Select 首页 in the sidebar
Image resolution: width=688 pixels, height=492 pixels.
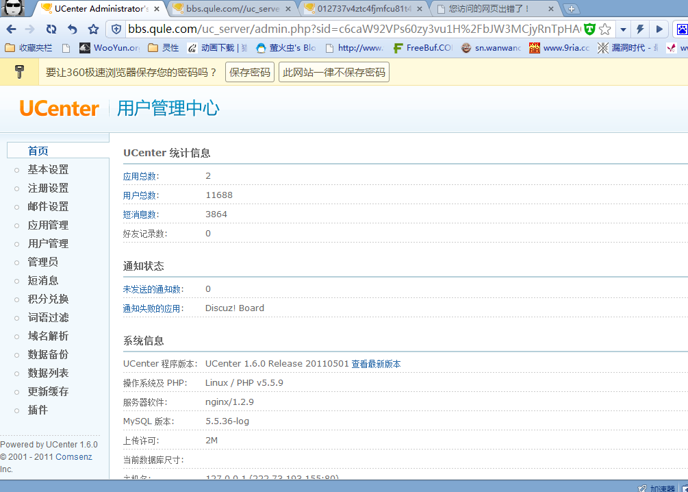[x=38, y=151]
